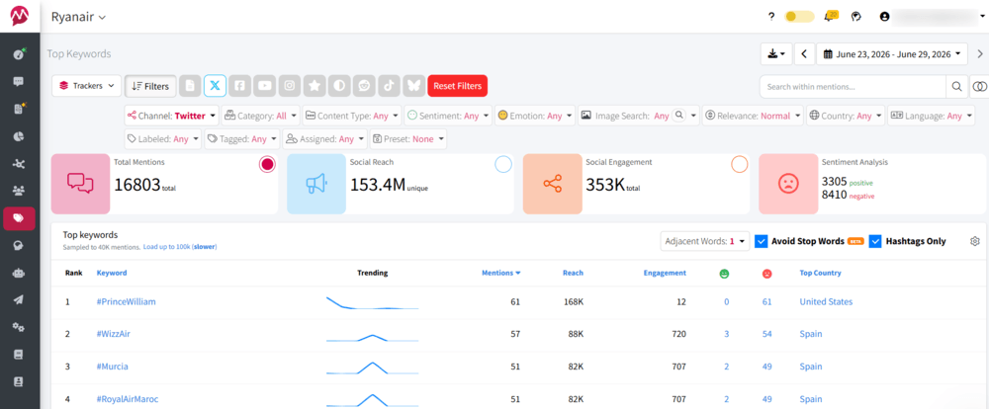Select the highlighted tags sidebar icon
The height and width of the screenshot is (409, 989).
point(18,218)
